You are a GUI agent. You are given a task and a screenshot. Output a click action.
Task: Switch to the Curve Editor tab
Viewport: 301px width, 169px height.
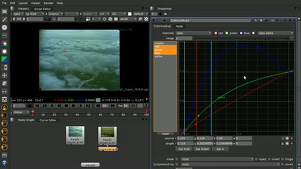point(48,120)
